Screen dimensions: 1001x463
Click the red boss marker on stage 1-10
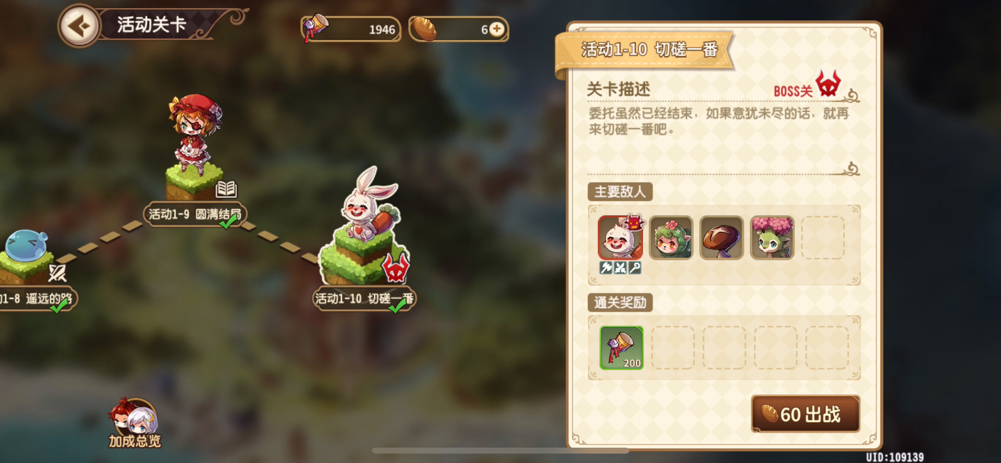point(396,269)
